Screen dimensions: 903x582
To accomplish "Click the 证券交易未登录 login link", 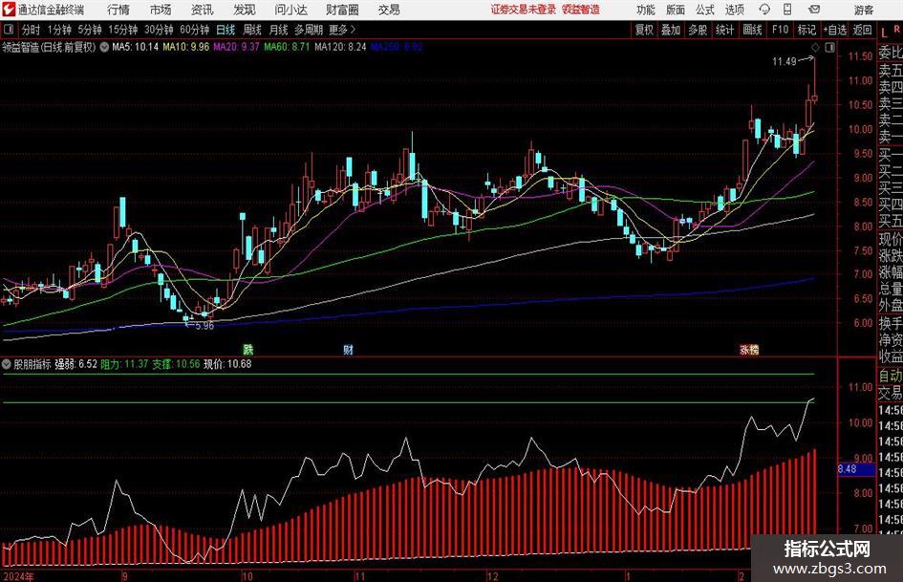I will click(524, 10).
